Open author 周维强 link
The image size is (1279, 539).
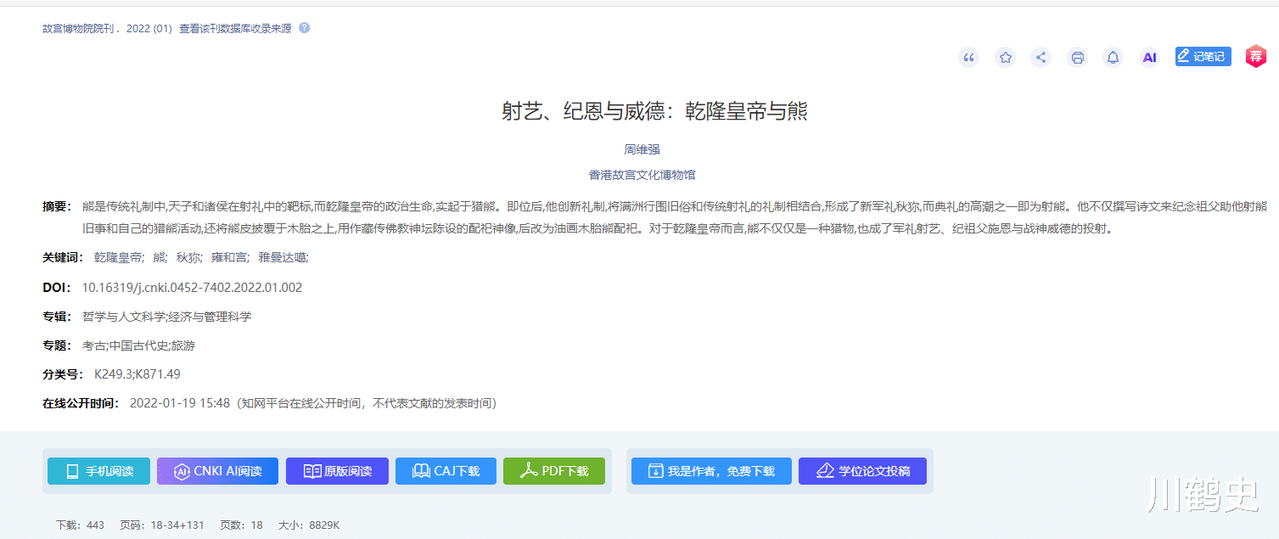pos(642,149)
